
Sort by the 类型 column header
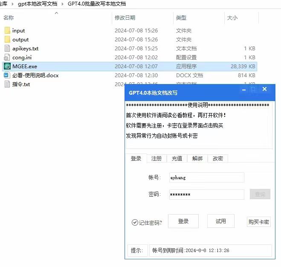click(181, 18)
